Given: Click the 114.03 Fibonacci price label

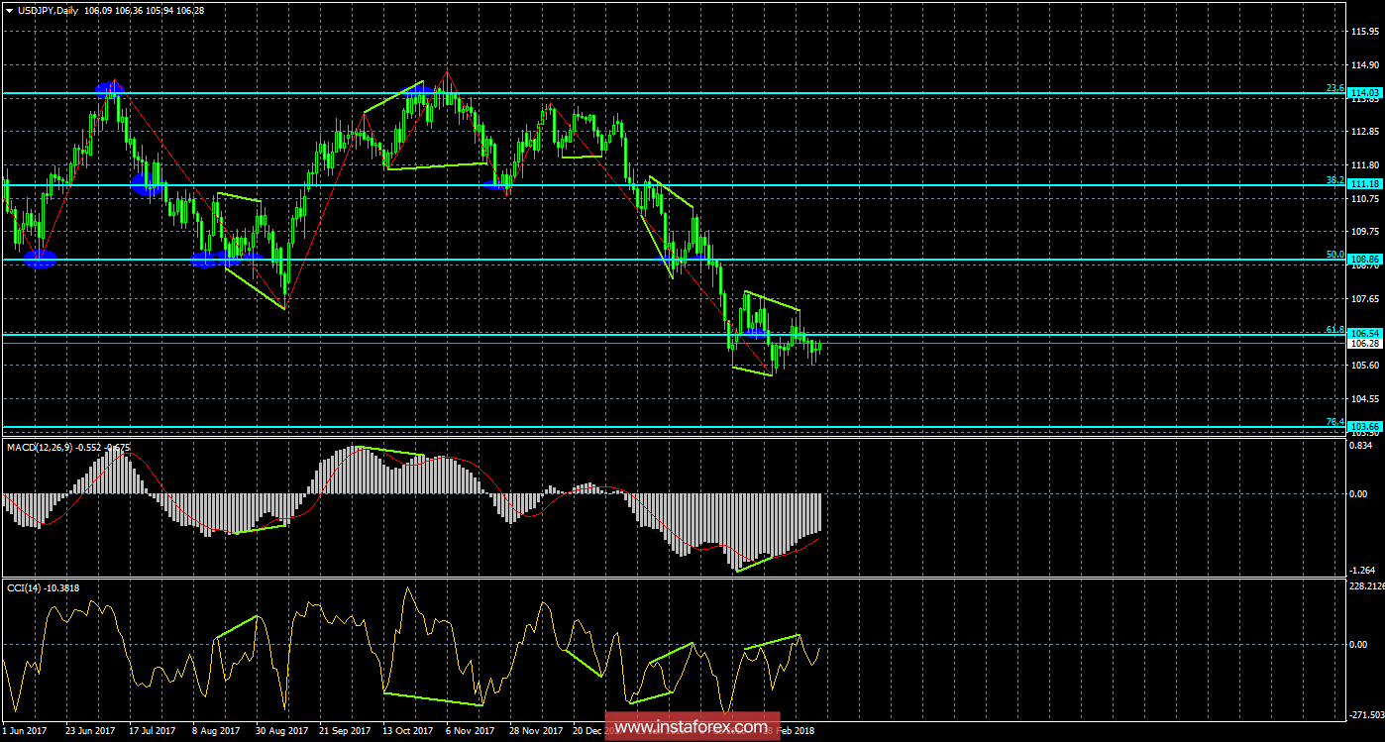Looking at the screenshot, I should [x=1365, y=92].
